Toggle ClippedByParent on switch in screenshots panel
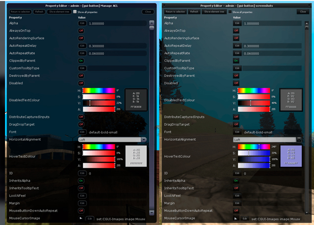The height and width of the screenshot is (225, 314). tap(236, 61)
